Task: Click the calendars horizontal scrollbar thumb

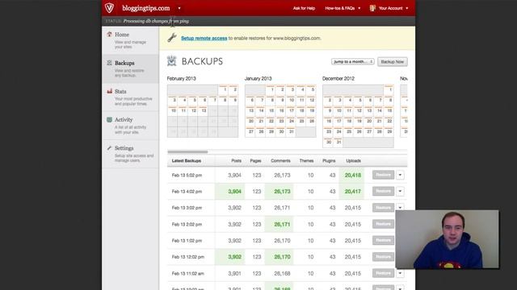Action: (187, 152)
